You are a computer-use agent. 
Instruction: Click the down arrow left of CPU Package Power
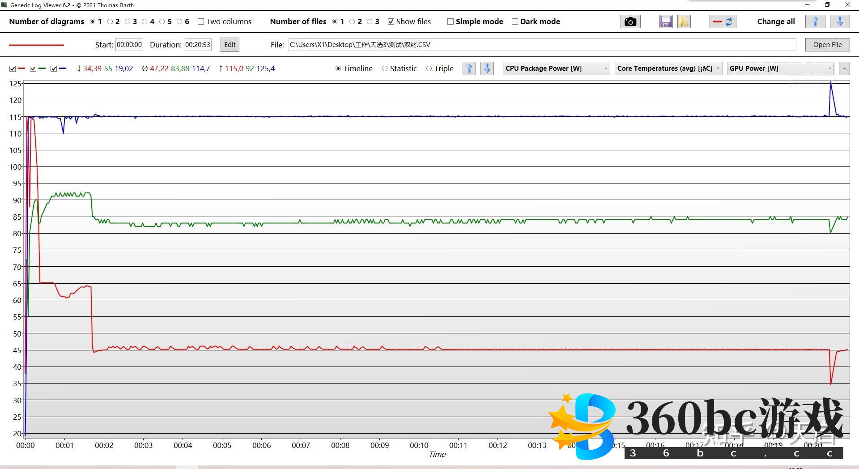[487, 68]
